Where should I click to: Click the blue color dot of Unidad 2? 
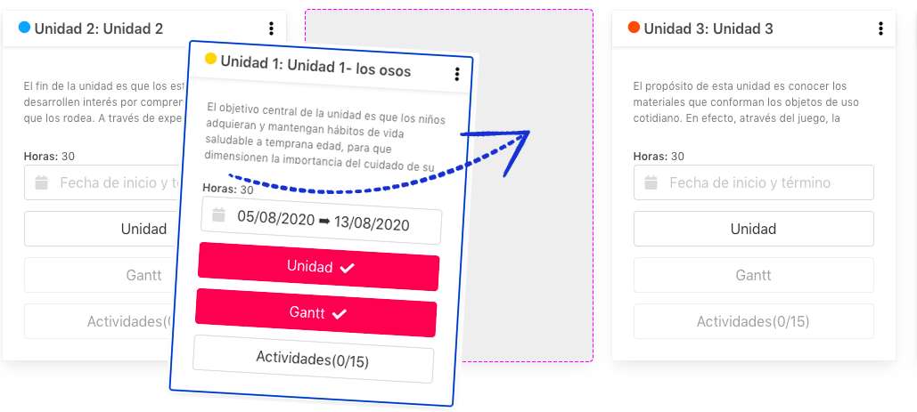click(x=24, y=27)
